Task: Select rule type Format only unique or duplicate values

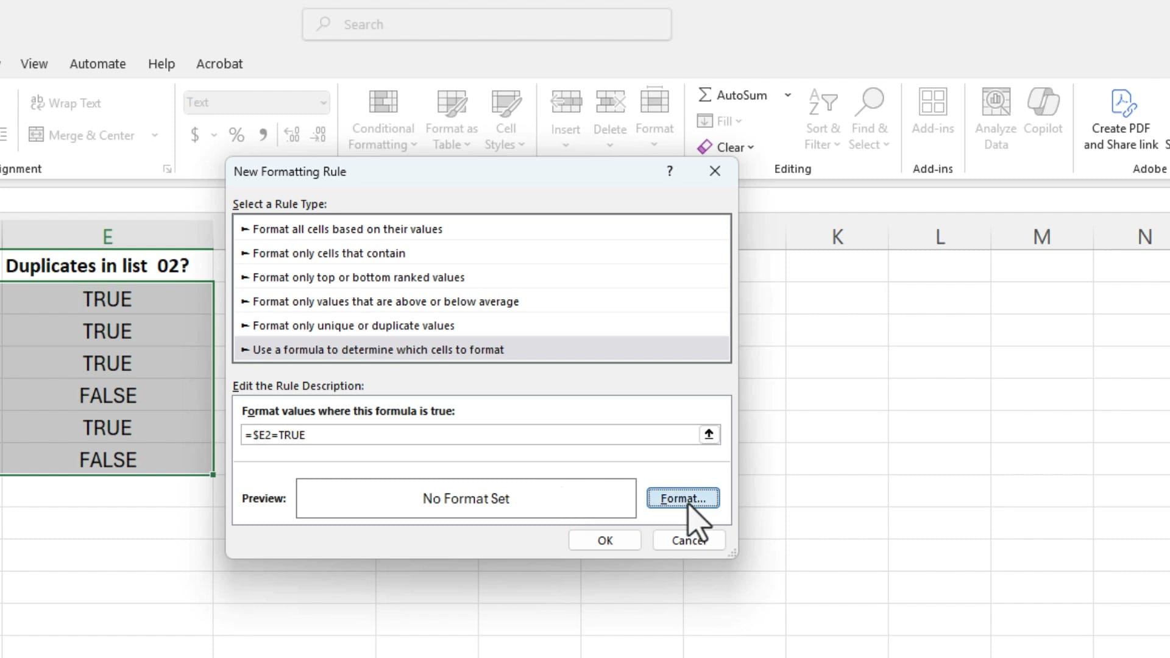Action: pyautogui.click(x=353, y=325)
